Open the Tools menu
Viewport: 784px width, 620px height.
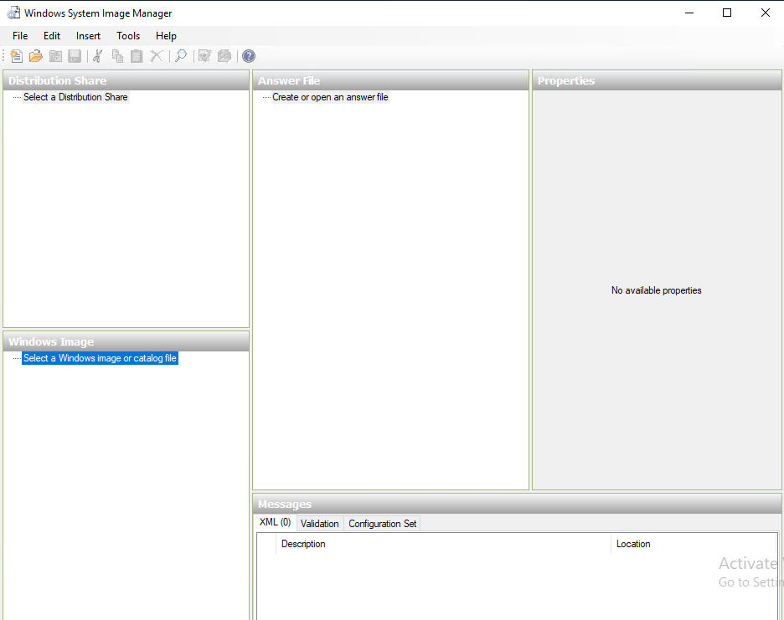[128, 36]
